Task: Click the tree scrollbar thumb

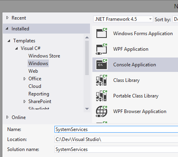Action: (x=87, y=58)
